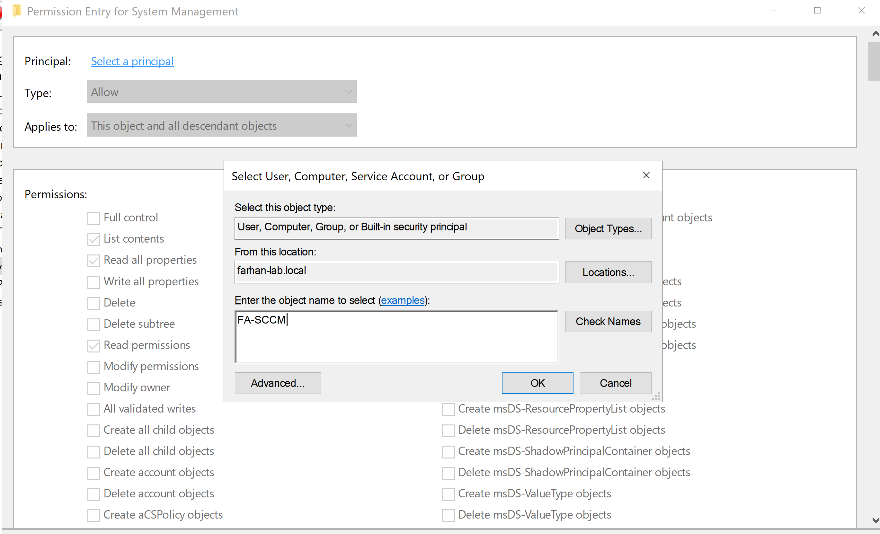The height and width of the screenshot is (534, 880).
Task: Click the Object Types button
Action: [608, 228]
